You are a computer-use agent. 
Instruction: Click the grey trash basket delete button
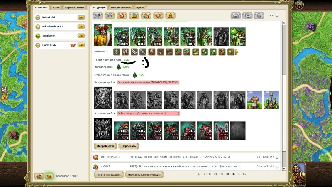259,16
